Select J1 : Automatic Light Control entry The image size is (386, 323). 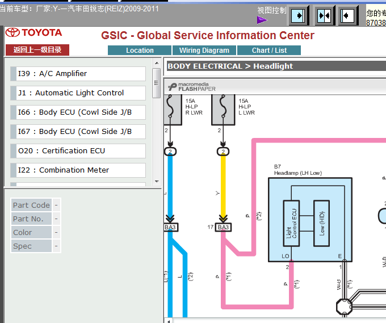(x=78, y=93)
